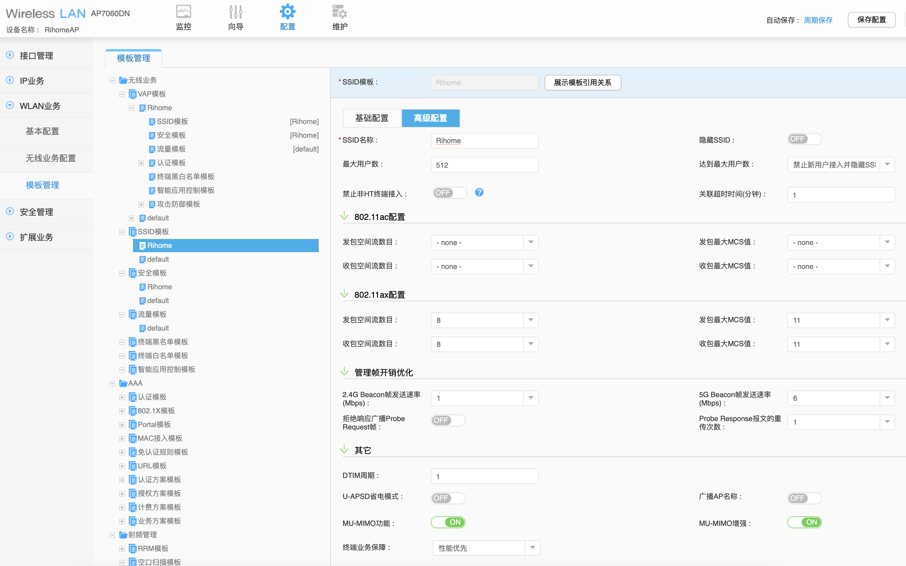906x566 pixels.
Task: Turn off MU-MIMO功能 switch
Action: tap(448, 522)
